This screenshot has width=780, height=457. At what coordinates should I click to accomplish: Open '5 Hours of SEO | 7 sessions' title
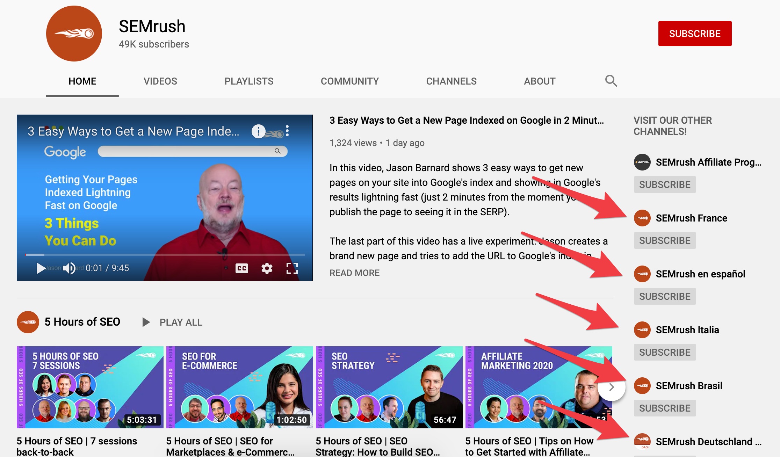[x=77, y=446]
